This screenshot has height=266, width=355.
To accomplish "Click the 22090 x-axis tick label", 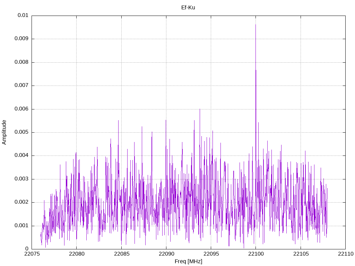I will pyautogui.click(x=166, y=254).
